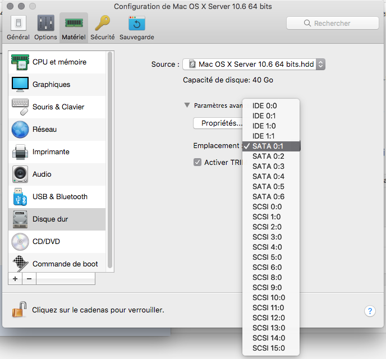
Task: Choose SATA 0:5 from location menu
Action: click(x=271, y=187)
